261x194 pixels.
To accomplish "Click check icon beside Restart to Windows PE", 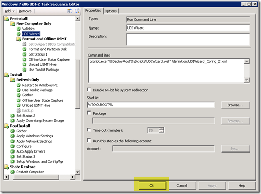I will click(x=19, y=85).
